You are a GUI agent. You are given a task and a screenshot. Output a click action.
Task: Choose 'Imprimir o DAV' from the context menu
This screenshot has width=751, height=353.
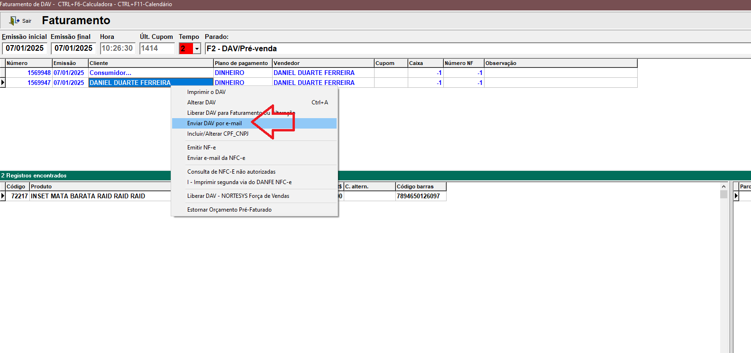[x=206, y=92]
